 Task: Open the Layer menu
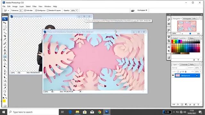click(21, 6)
